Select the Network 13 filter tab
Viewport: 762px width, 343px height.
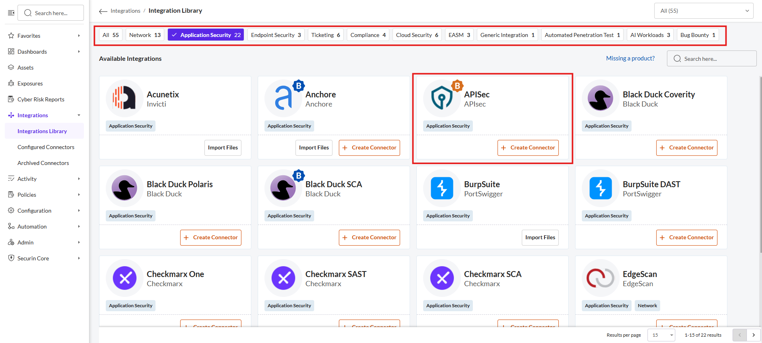(x=145, y=35)
